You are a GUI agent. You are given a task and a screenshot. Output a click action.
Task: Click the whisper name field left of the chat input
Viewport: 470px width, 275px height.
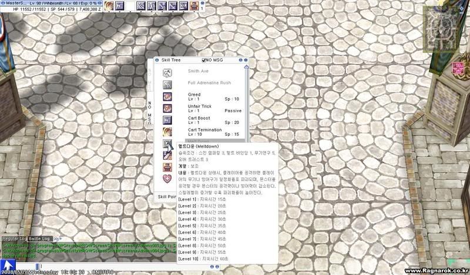point(26,266)
